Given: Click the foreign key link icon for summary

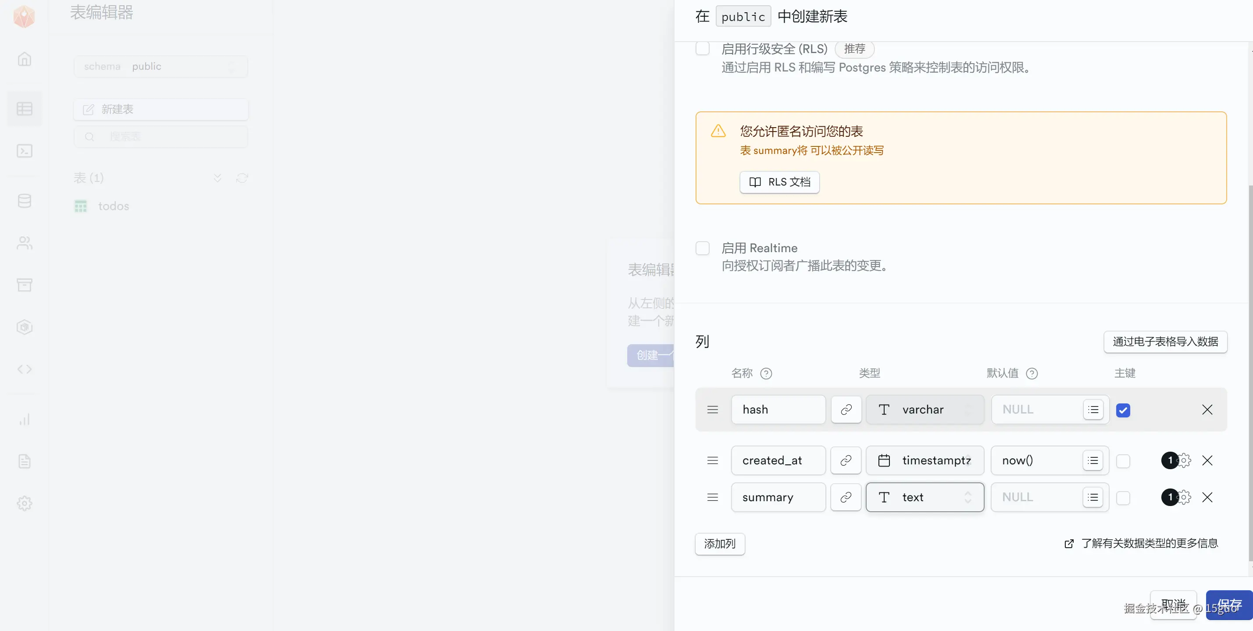Looking at the screenshot, I should (x=846, y=497).
